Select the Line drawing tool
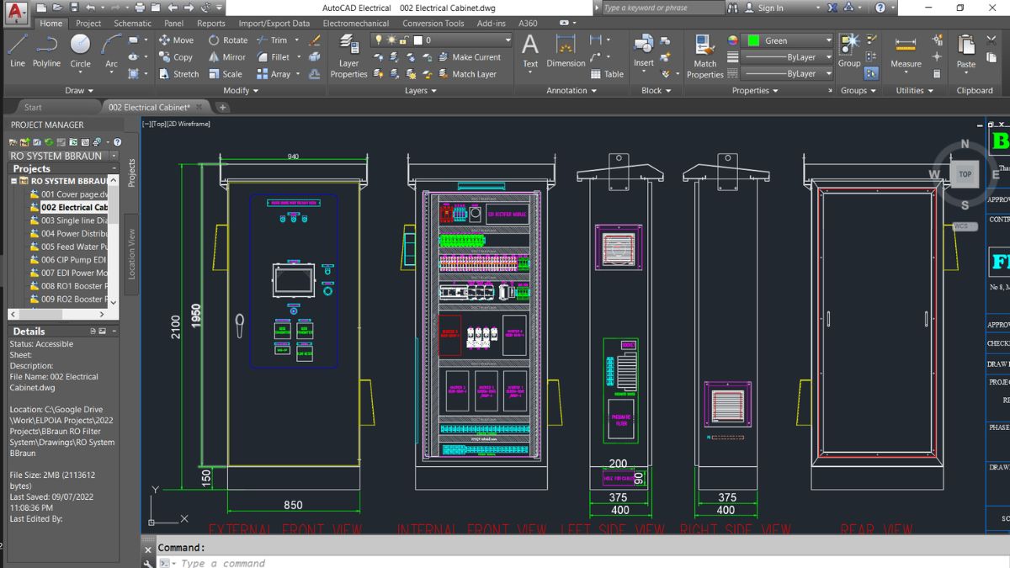Screen dimensions: 1010x568 coord(17,50)
